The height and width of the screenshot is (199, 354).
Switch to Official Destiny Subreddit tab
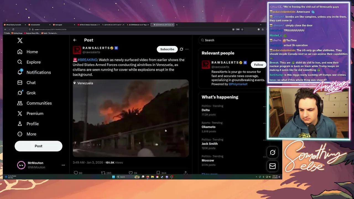tap(15, 25)
